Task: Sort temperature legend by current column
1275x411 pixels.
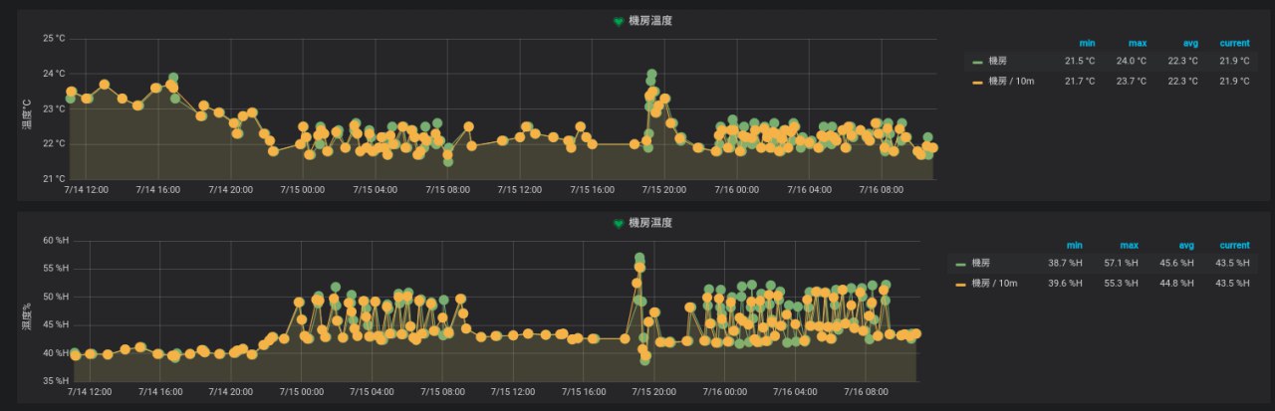Action: 1235,43
